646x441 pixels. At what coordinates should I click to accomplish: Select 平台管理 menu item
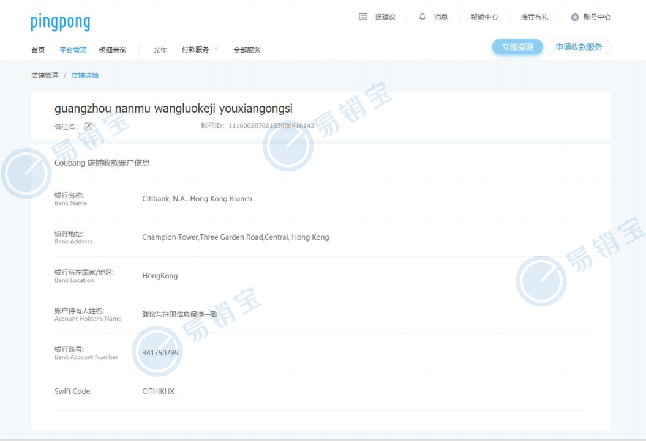pyautogui.click(x=73, y=50)
